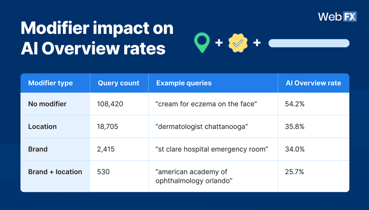
Task: Click the first plus sign between icons
Action: 219,43
